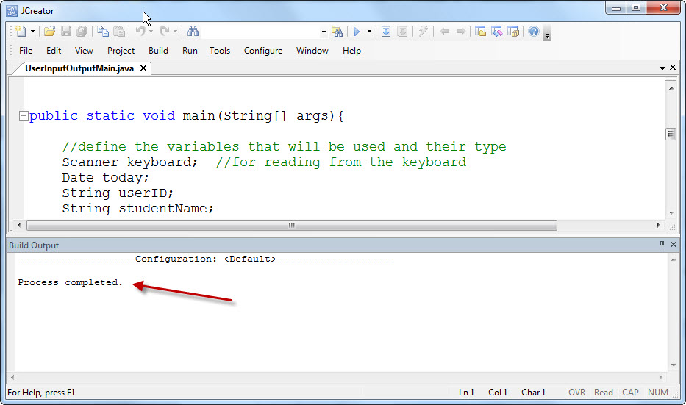Toggle the Package View panel icon
Image resolution: width=686 pixels, height=405 pixels.
[x=513, y=32]
